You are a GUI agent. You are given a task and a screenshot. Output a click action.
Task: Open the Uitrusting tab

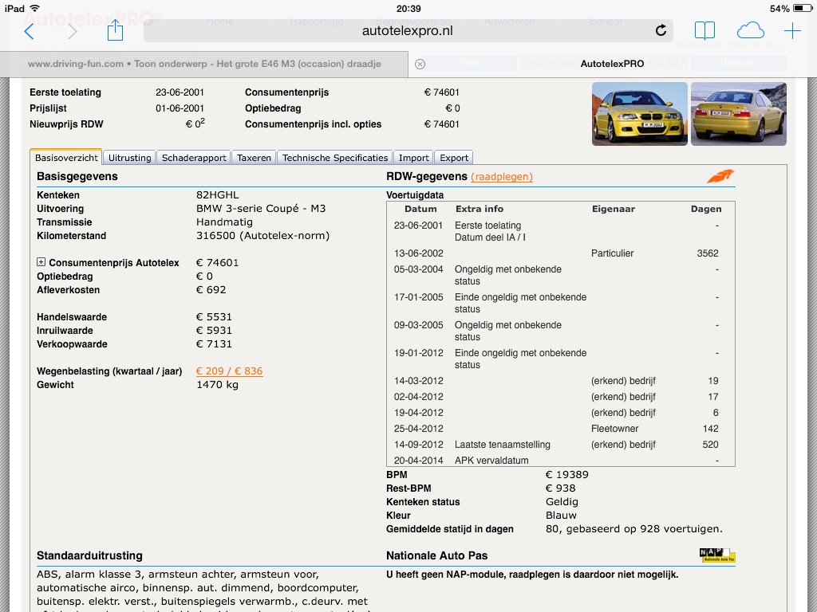point(130,158)
